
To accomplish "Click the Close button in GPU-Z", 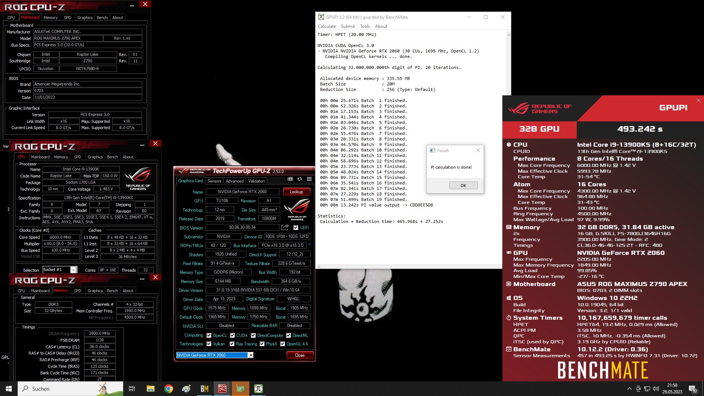I will click(300, 355).
